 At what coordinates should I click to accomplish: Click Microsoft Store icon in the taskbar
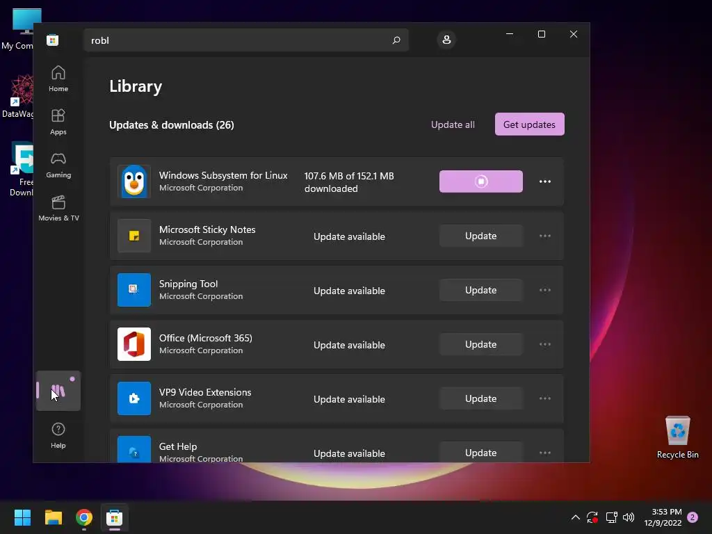[115, 517]
